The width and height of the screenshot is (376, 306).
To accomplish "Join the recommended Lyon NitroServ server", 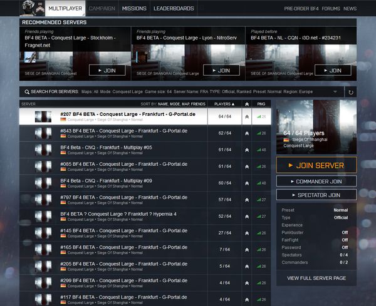I will point(220,70).
